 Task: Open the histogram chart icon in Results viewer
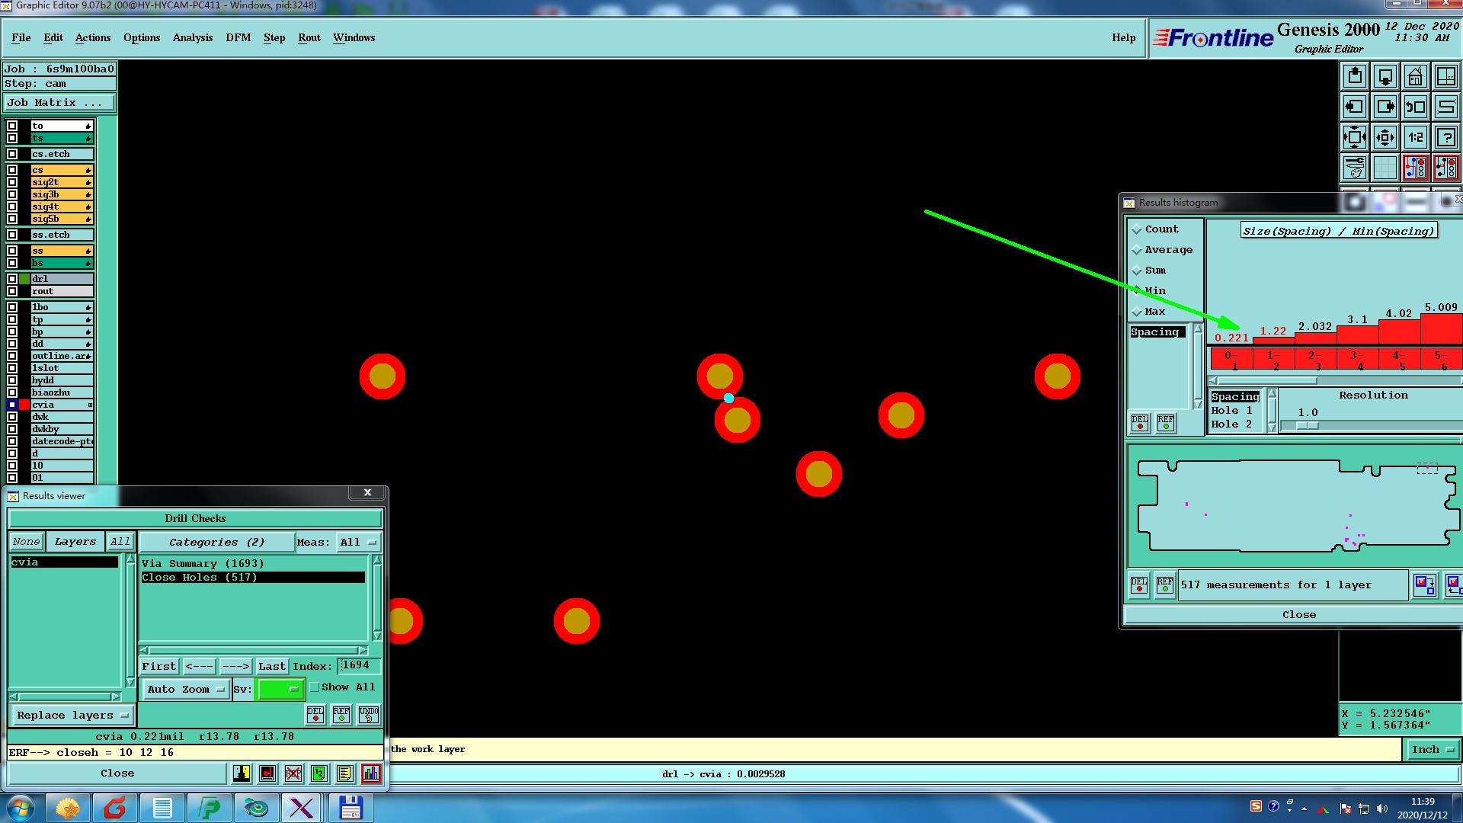click(371, 773)
